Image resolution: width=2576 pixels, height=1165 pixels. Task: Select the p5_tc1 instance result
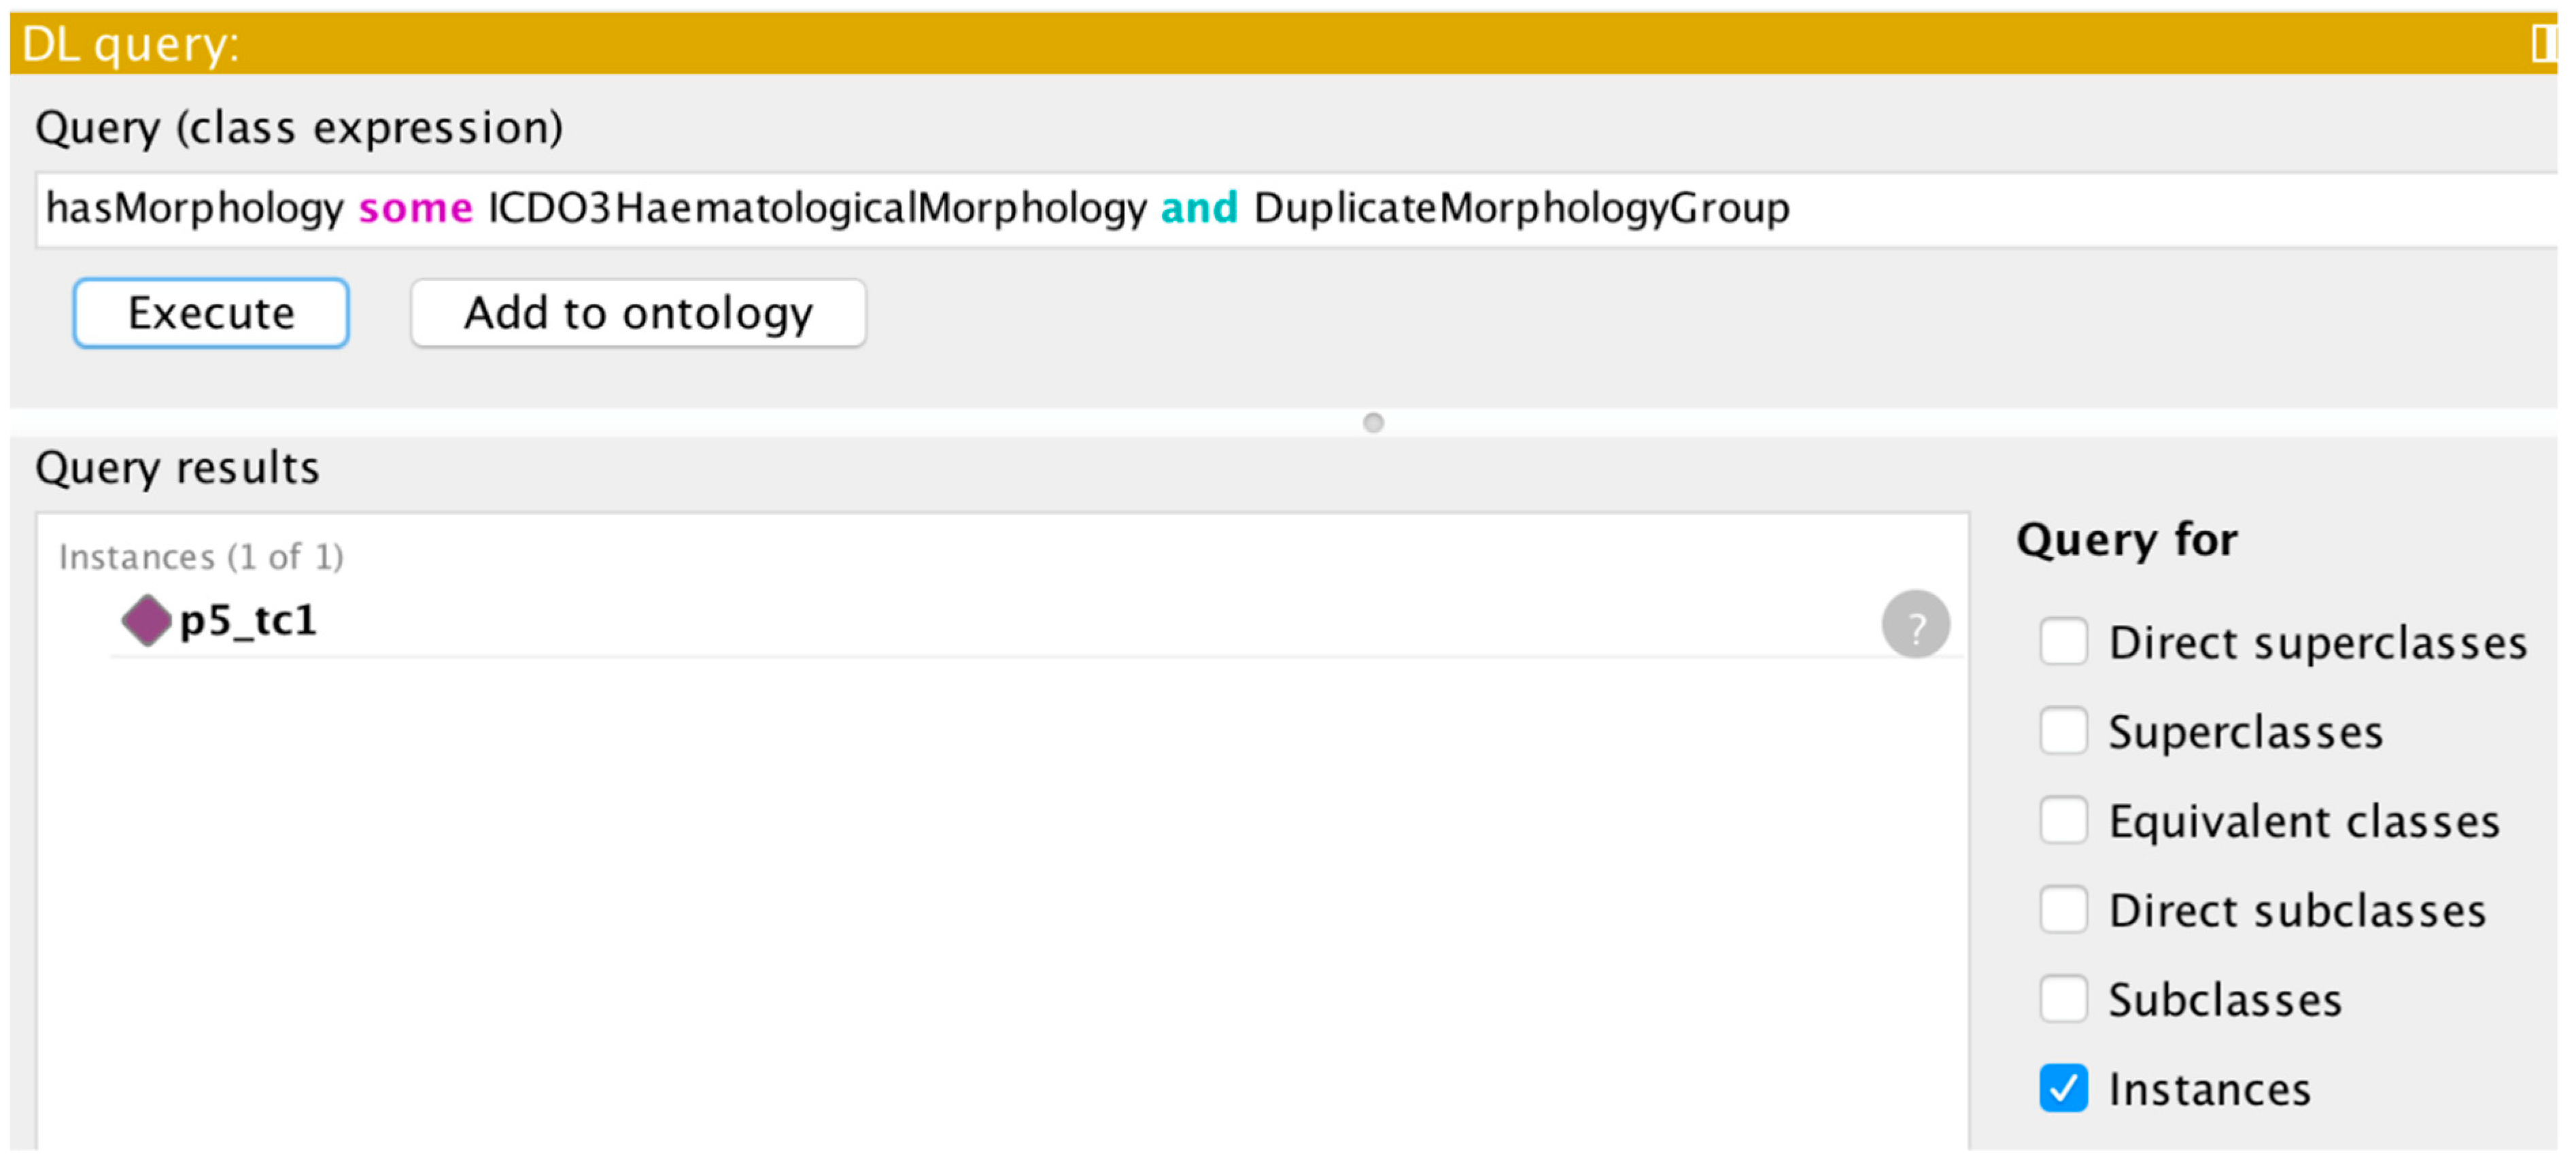pos(248,621)
